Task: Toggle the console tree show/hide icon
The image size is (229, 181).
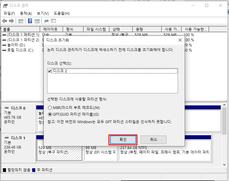Action: tap(21, 21)
